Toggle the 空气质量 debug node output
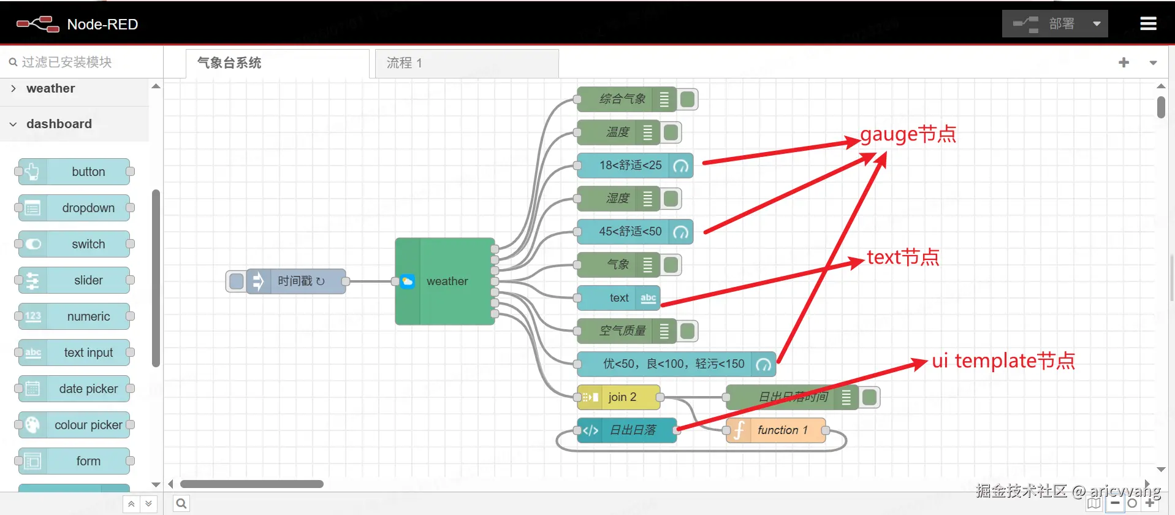 point(688,331)
